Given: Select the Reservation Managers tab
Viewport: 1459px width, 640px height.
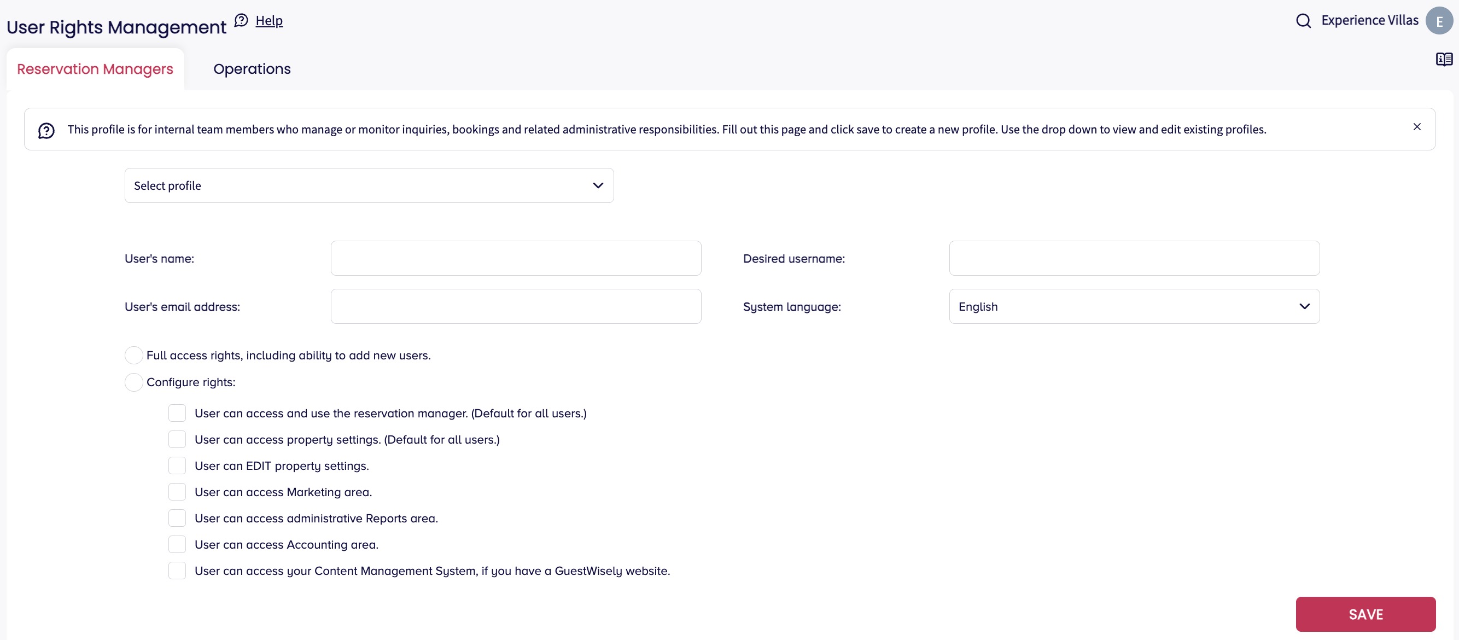Looking at the screenshot, I should coord(95,69).
